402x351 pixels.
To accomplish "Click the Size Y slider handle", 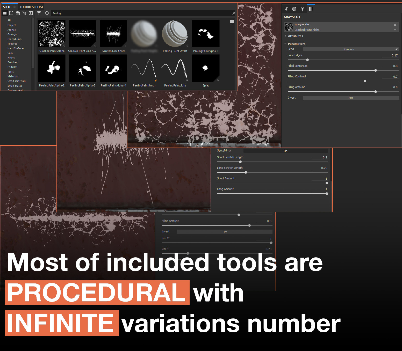I will click(x=188, y=253).
